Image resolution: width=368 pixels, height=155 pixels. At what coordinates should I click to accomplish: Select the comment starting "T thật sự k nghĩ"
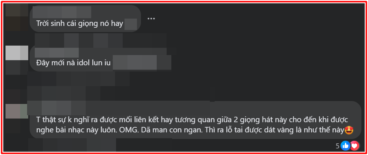click(195, 125)
